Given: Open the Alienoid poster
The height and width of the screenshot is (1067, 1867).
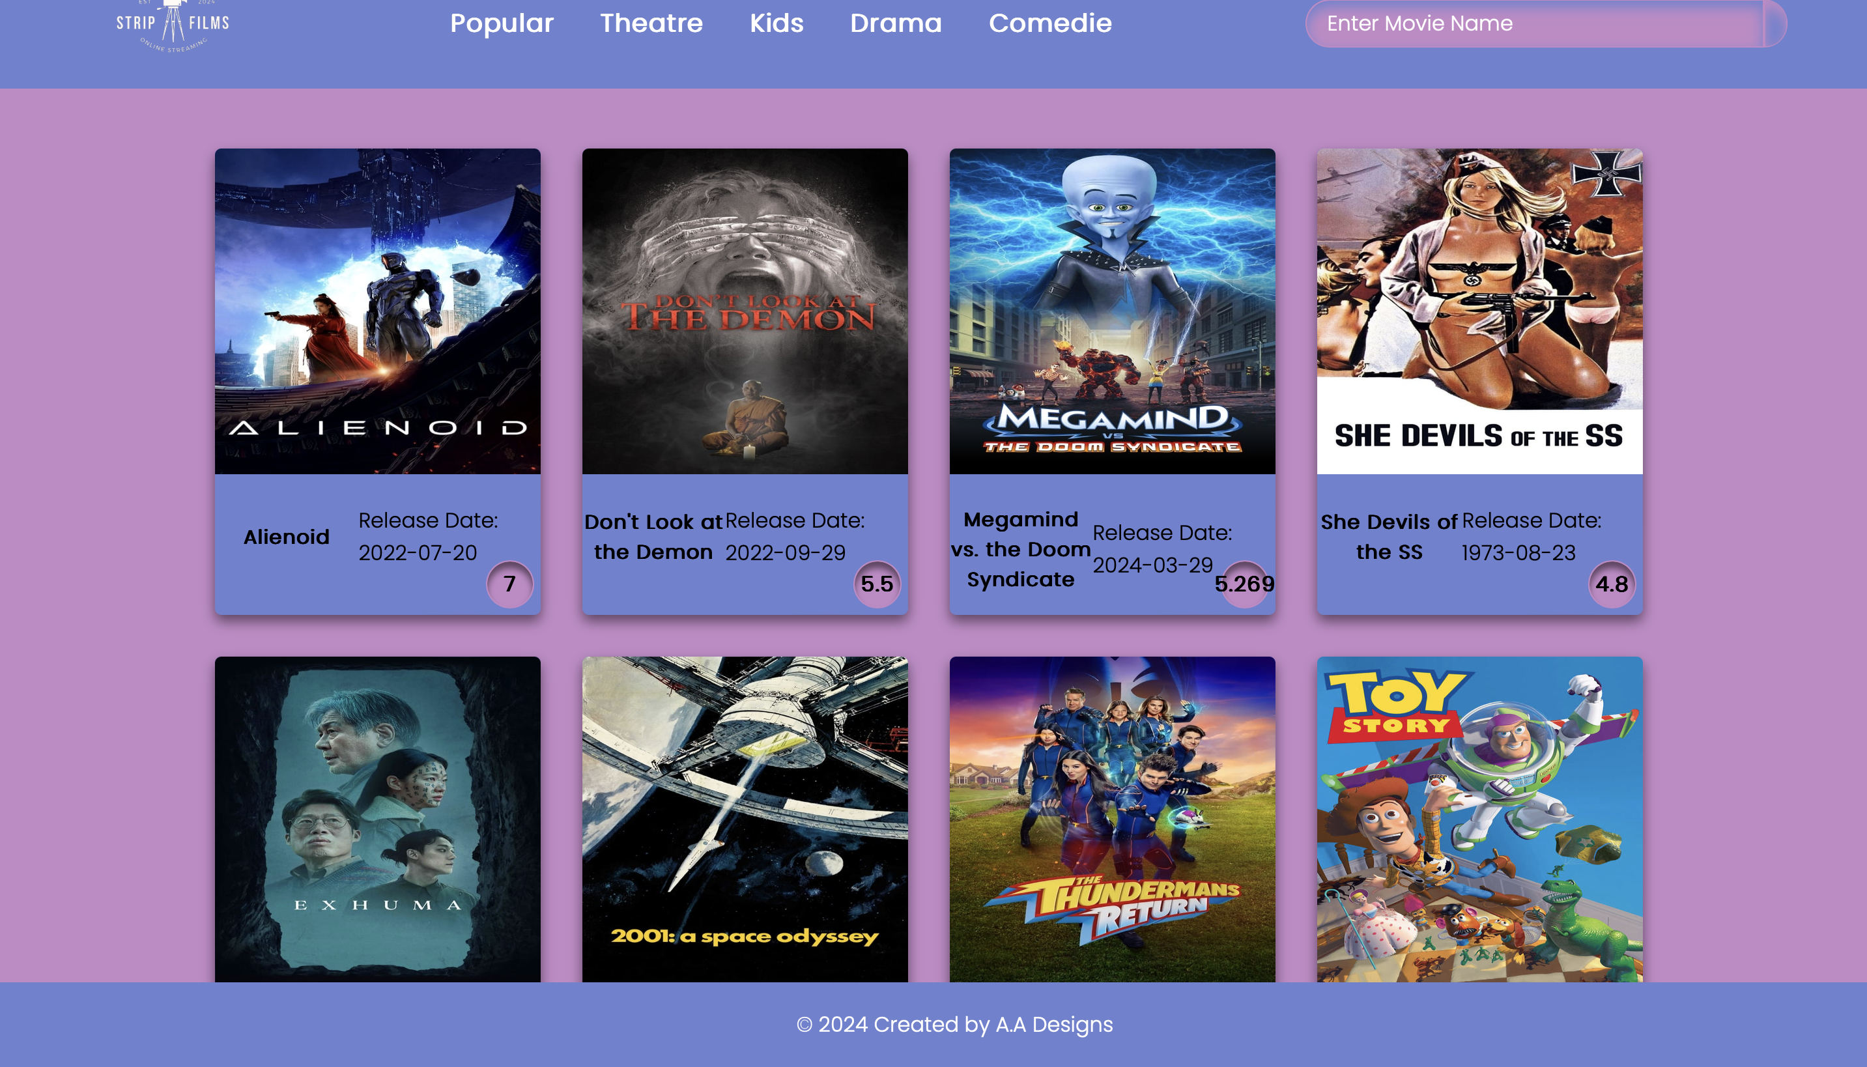Looking at the screenshot, I should (x=377, y=311).
